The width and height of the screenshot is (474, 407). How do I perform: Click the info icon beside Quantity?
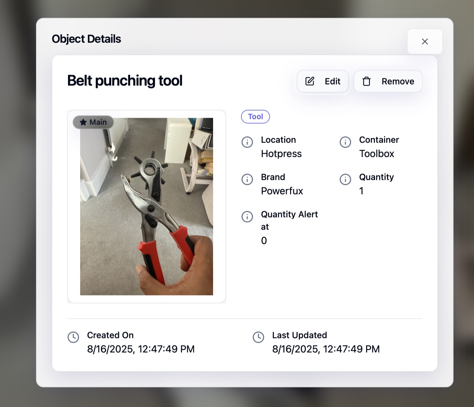point(345,179)
